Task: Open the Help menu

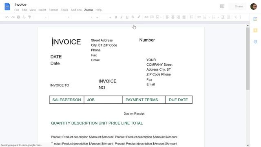Action: tap(99, 10)
